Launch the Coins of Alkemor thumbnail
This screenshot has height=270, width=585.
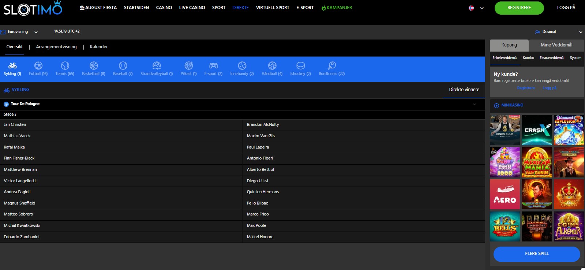(569, 226)
